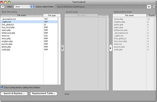Sort main listing by File name header
Image resolution: width=157 pixels, height=102 pixels.
pos(22,15)
